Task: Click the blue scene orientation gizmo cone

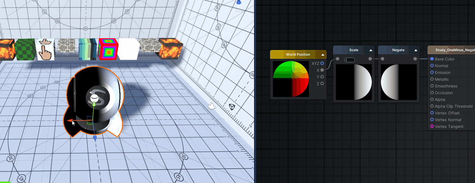Action: coord(239,2)
